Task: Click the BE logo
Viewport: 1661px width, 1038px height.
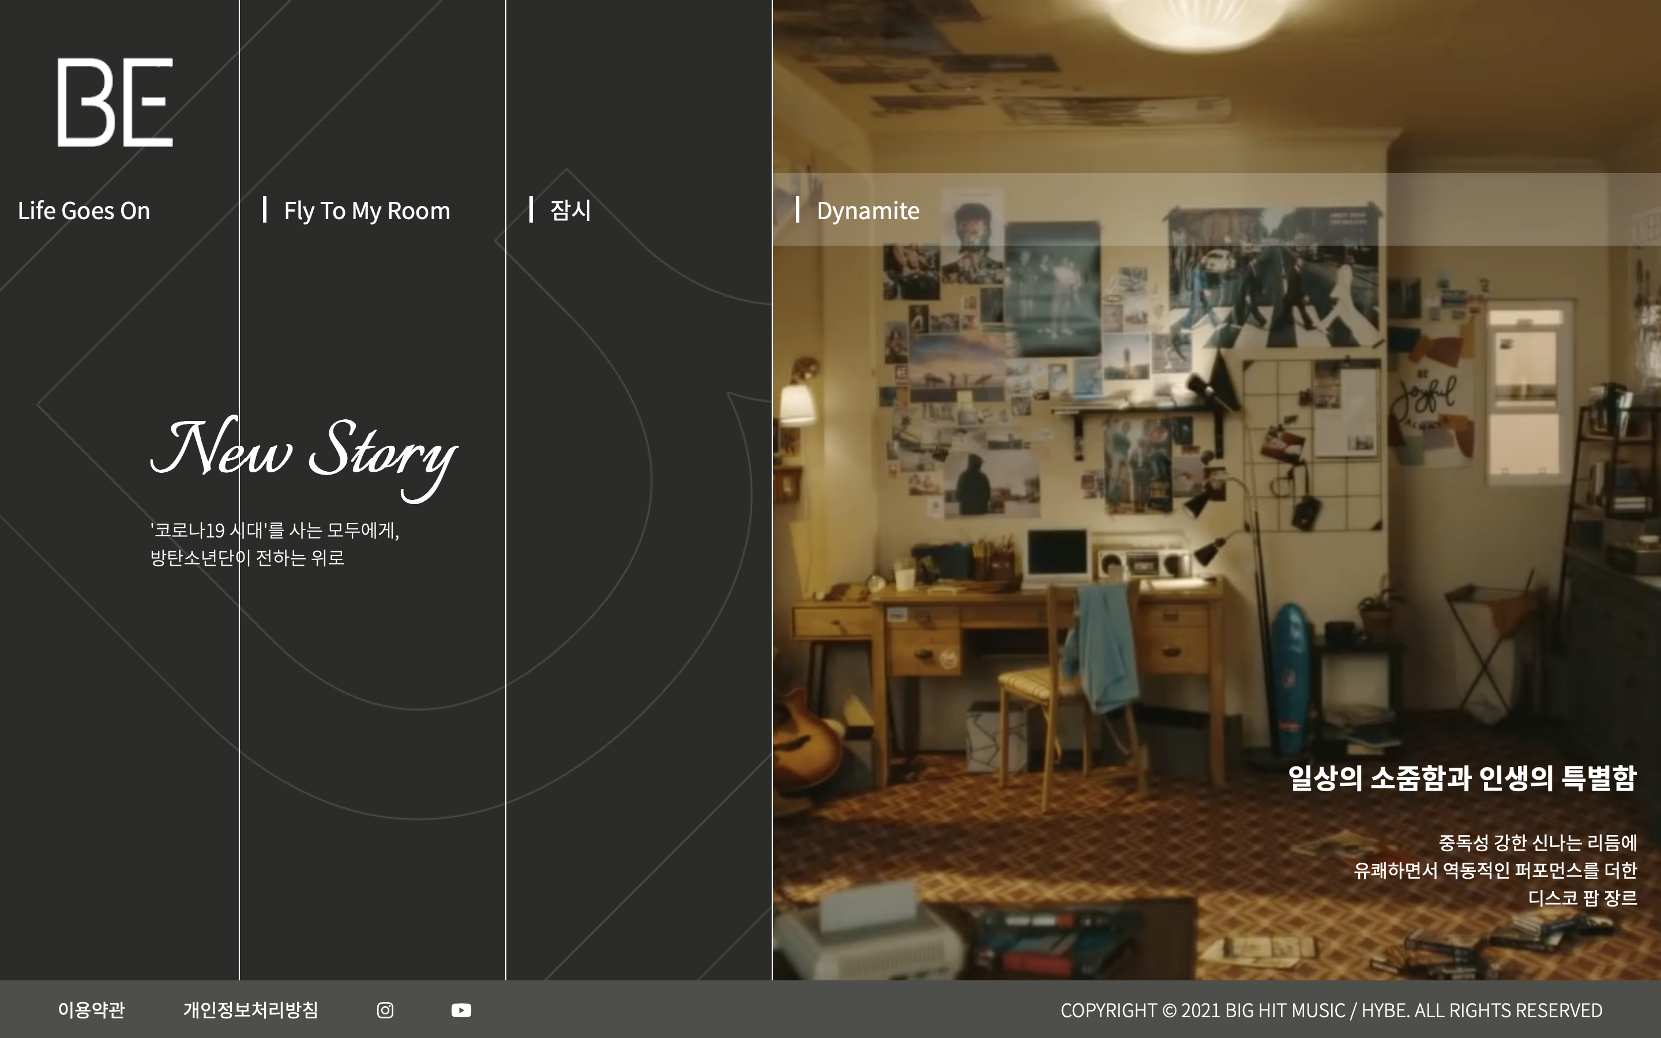Action: pyautogui.click(x=115, y=101)
